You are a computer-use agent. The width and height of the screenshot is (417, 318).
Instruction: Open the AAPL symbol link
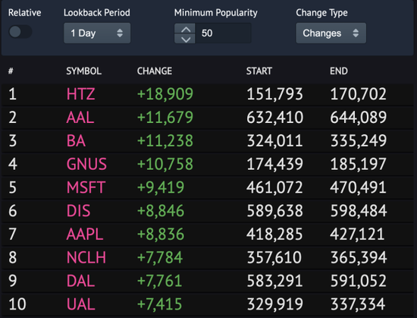tap(85, 235)
